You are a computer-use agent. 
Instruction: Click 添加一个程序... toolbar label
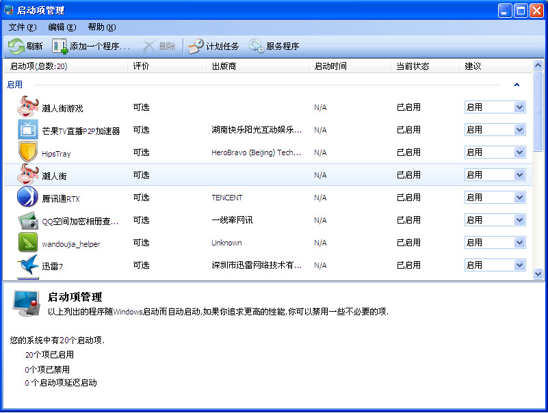pyautogui.click(x=100, y=46)
